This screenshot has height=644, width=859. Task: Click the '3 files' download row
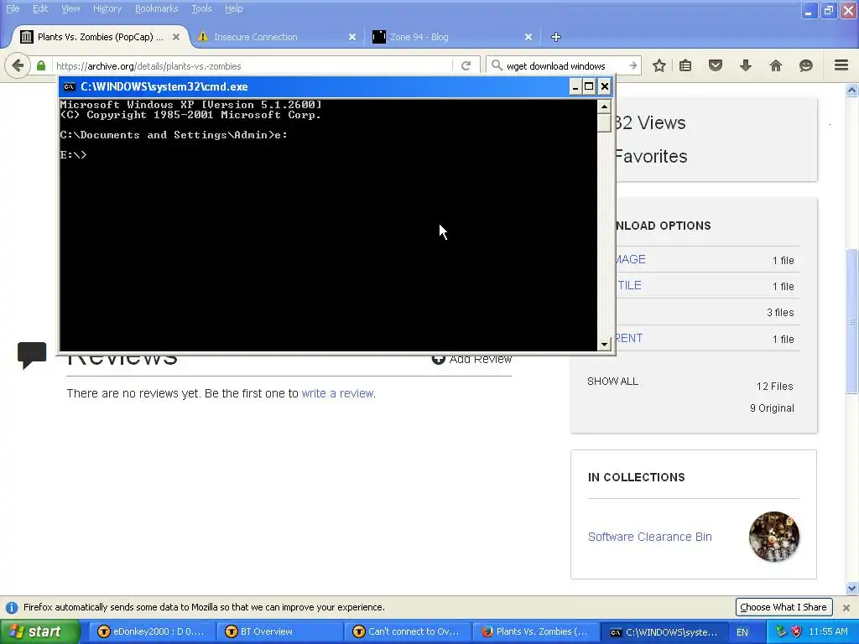click(706, 312)
